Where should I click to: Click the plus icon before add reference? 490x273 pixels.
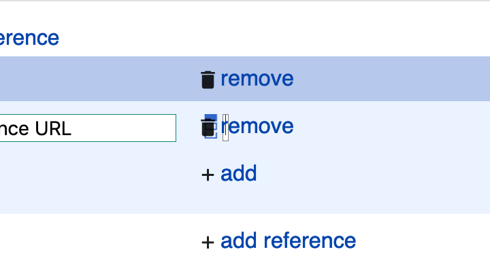coord(208,242)
